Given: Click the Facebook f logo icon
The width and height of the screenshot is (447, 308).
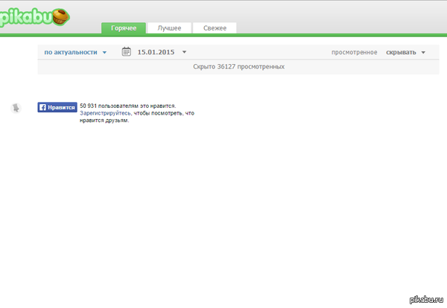Looking at the screenshot, I should (42, 107).
